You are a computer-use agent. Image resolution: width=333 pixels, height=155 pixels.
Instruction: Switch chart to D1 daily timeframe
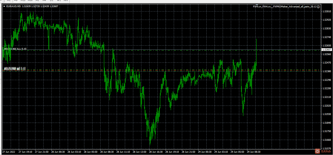pyautogui.click(x=51, y=1)
